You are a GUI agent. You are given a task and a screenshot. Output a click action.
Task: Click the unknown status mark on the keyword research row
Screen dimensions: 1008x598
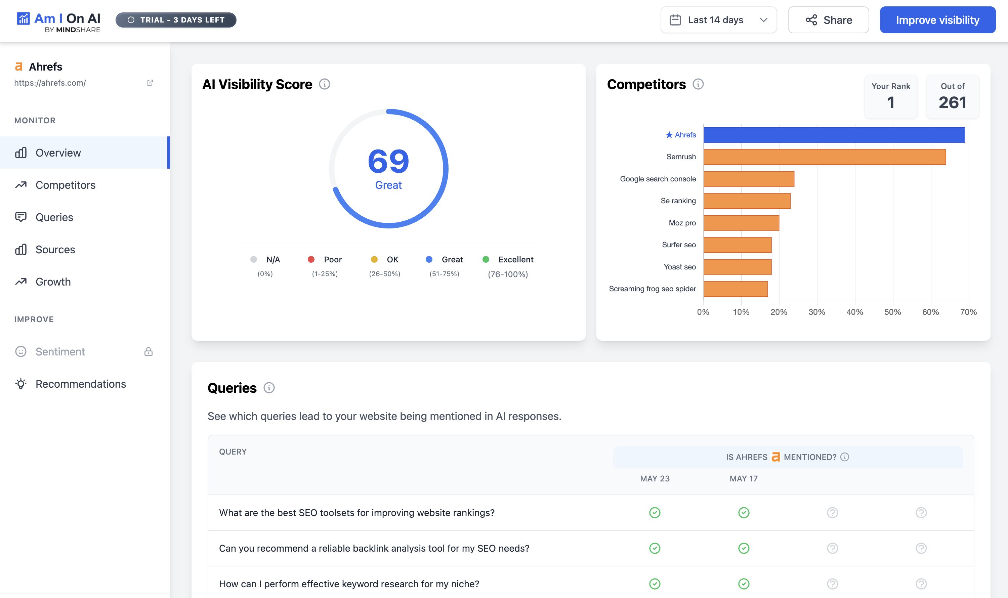pos(832,584)
